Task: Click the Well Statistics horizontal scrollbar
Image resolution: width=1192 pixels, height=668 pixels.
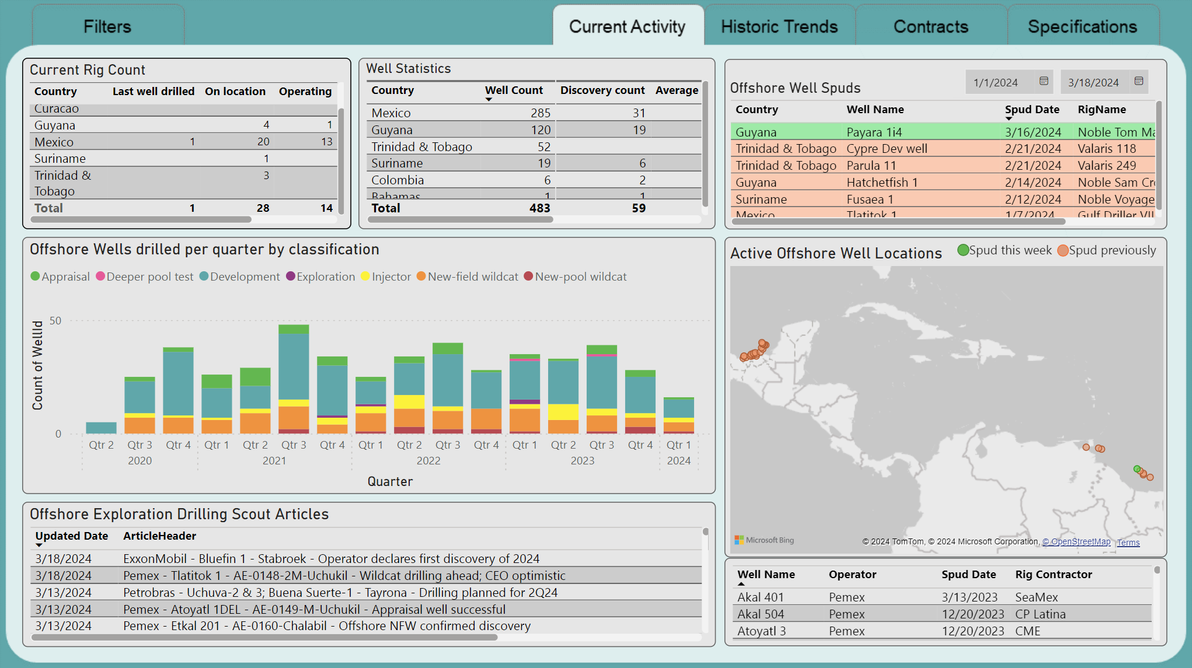Action: (461, 220)
